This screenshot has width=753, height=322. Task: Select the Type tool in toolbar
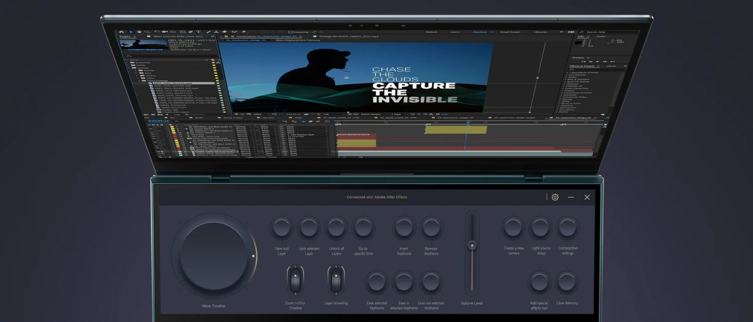tap(198, 32)
